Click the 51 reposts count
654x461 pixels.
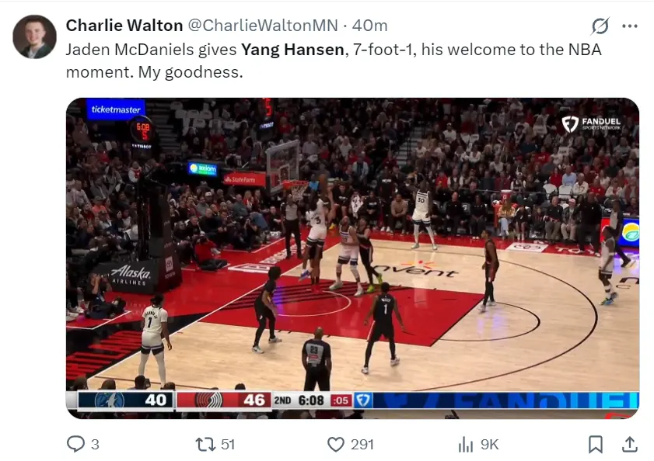[227, 445]
